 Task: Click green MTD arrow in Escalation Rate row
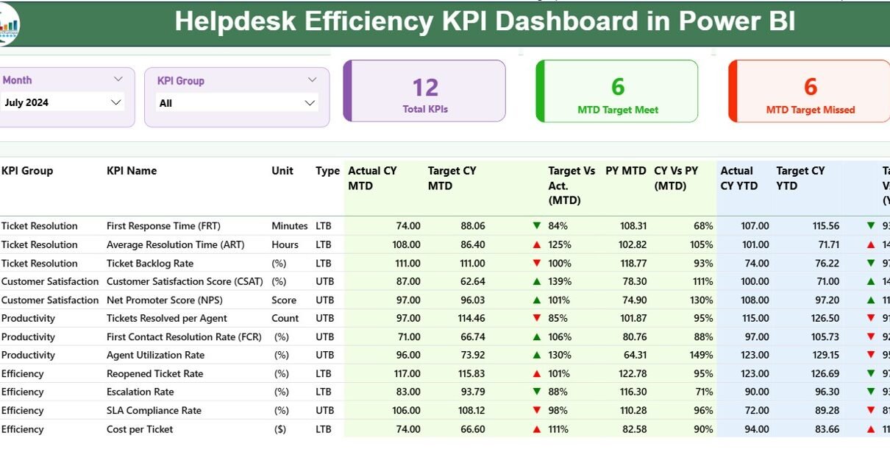537,392
